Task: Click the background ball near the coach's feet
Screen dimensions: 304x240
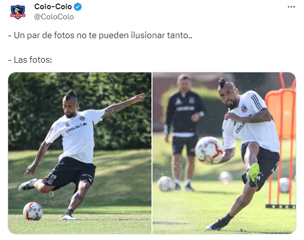Action: coord(166,183)
